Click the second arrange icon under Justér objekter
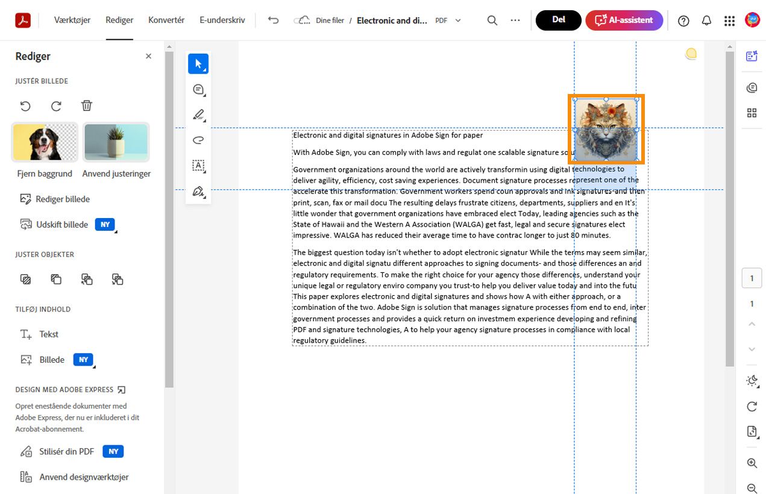Viewport: 766px width, 494px height. (x=56, y=279)
